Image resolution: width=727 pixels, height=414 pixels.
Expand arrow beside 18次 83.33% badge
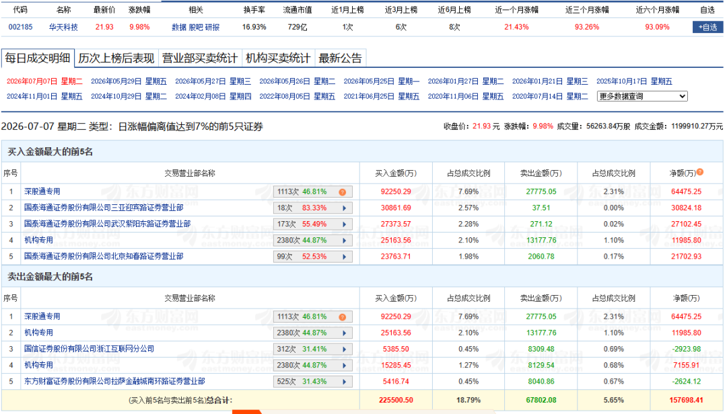point(345,208)
